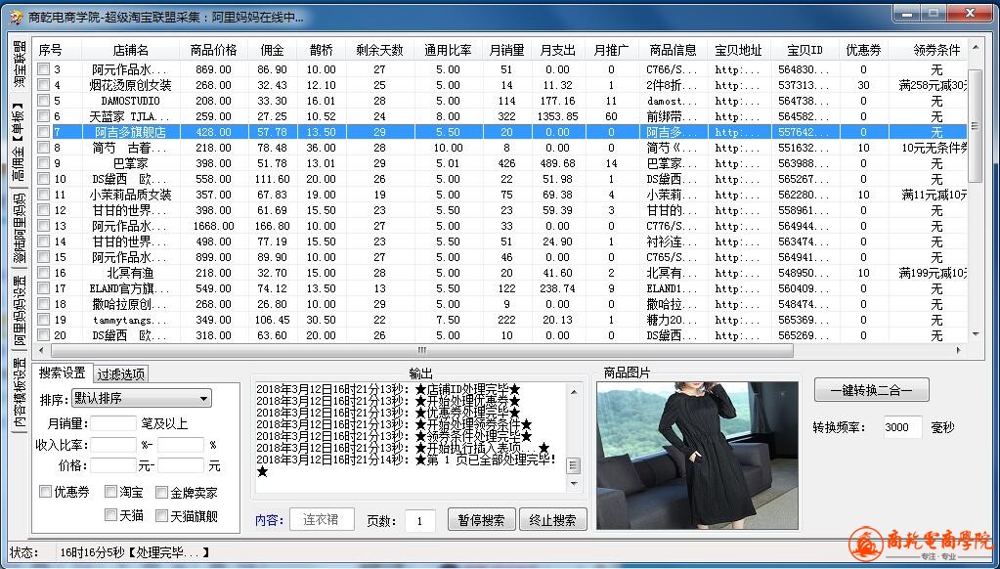The image size is (1000, 569).
Task: Toggle the 金牌卖家 checkbox
Action: click(x=162, y=492)
